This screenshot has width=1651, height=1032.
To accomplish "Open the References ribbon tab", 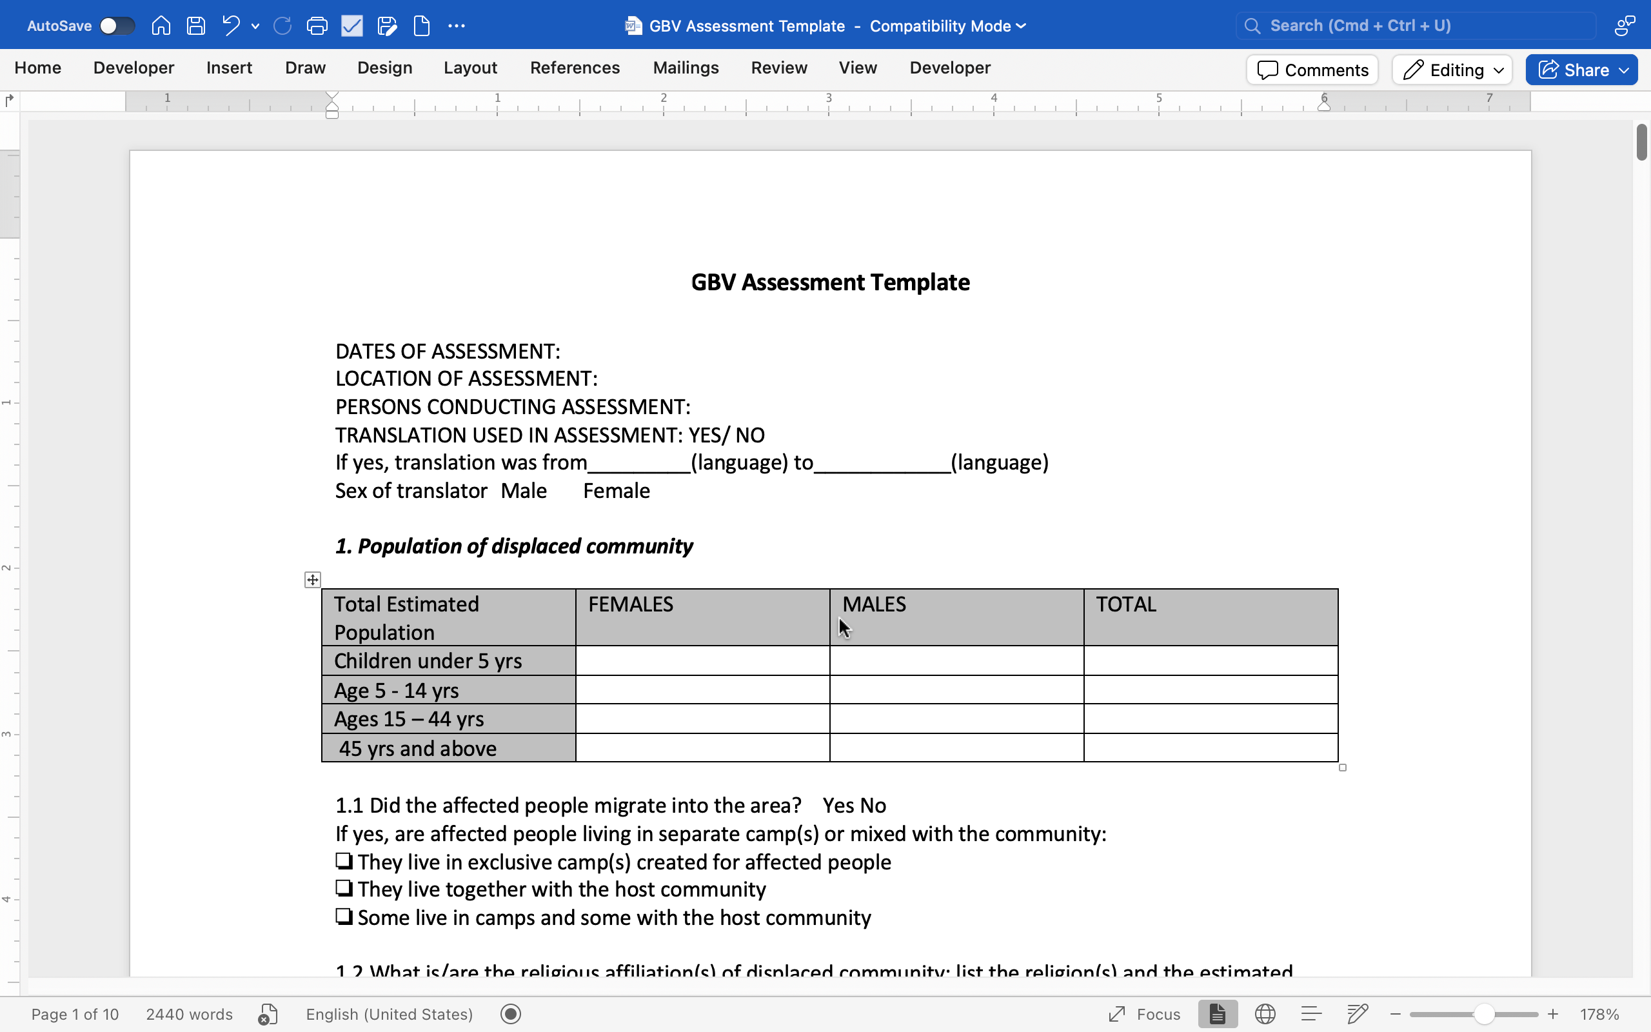I will tap(575, 68).
